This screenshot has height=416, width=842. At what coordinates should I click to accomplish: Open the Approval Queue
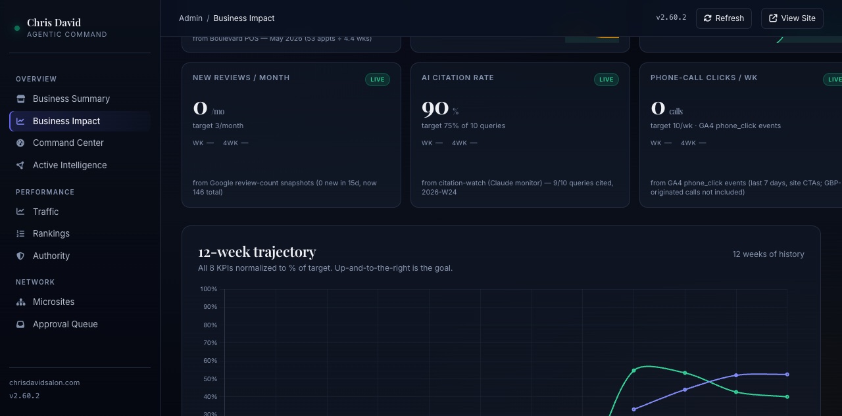80,324
